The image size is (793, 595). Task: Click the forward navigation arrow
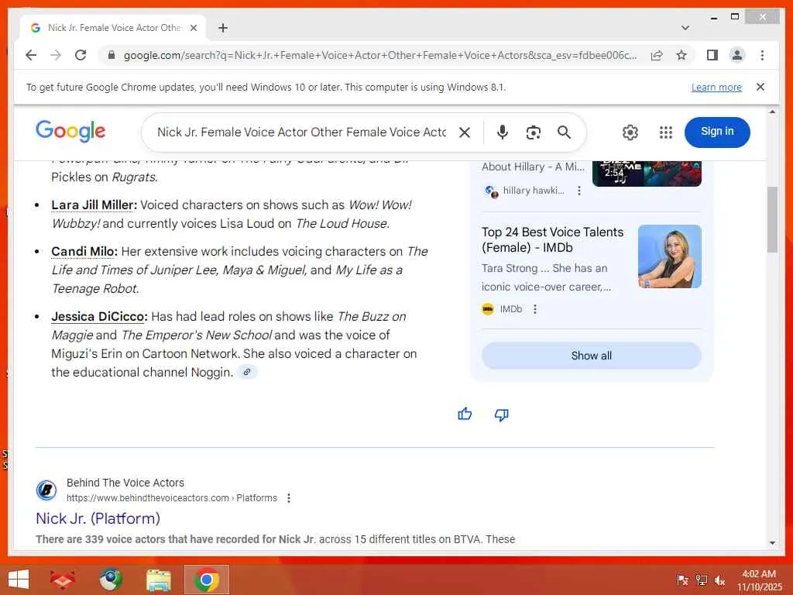[x=56, y=55]
